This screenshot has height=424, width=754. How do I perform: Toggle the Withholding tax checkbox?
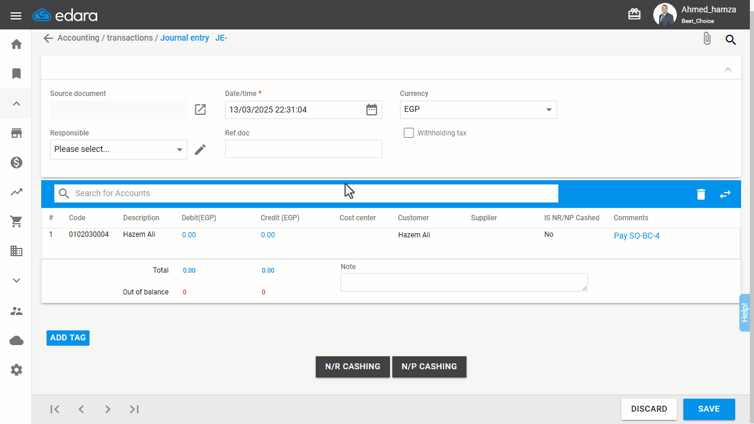(409, 133)
